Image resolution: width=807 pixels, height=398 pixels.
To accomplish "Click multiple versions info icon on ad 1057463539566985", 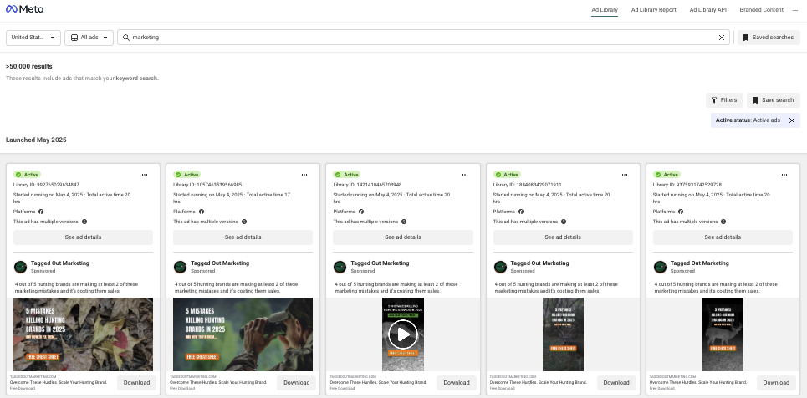I will point(244,222).
